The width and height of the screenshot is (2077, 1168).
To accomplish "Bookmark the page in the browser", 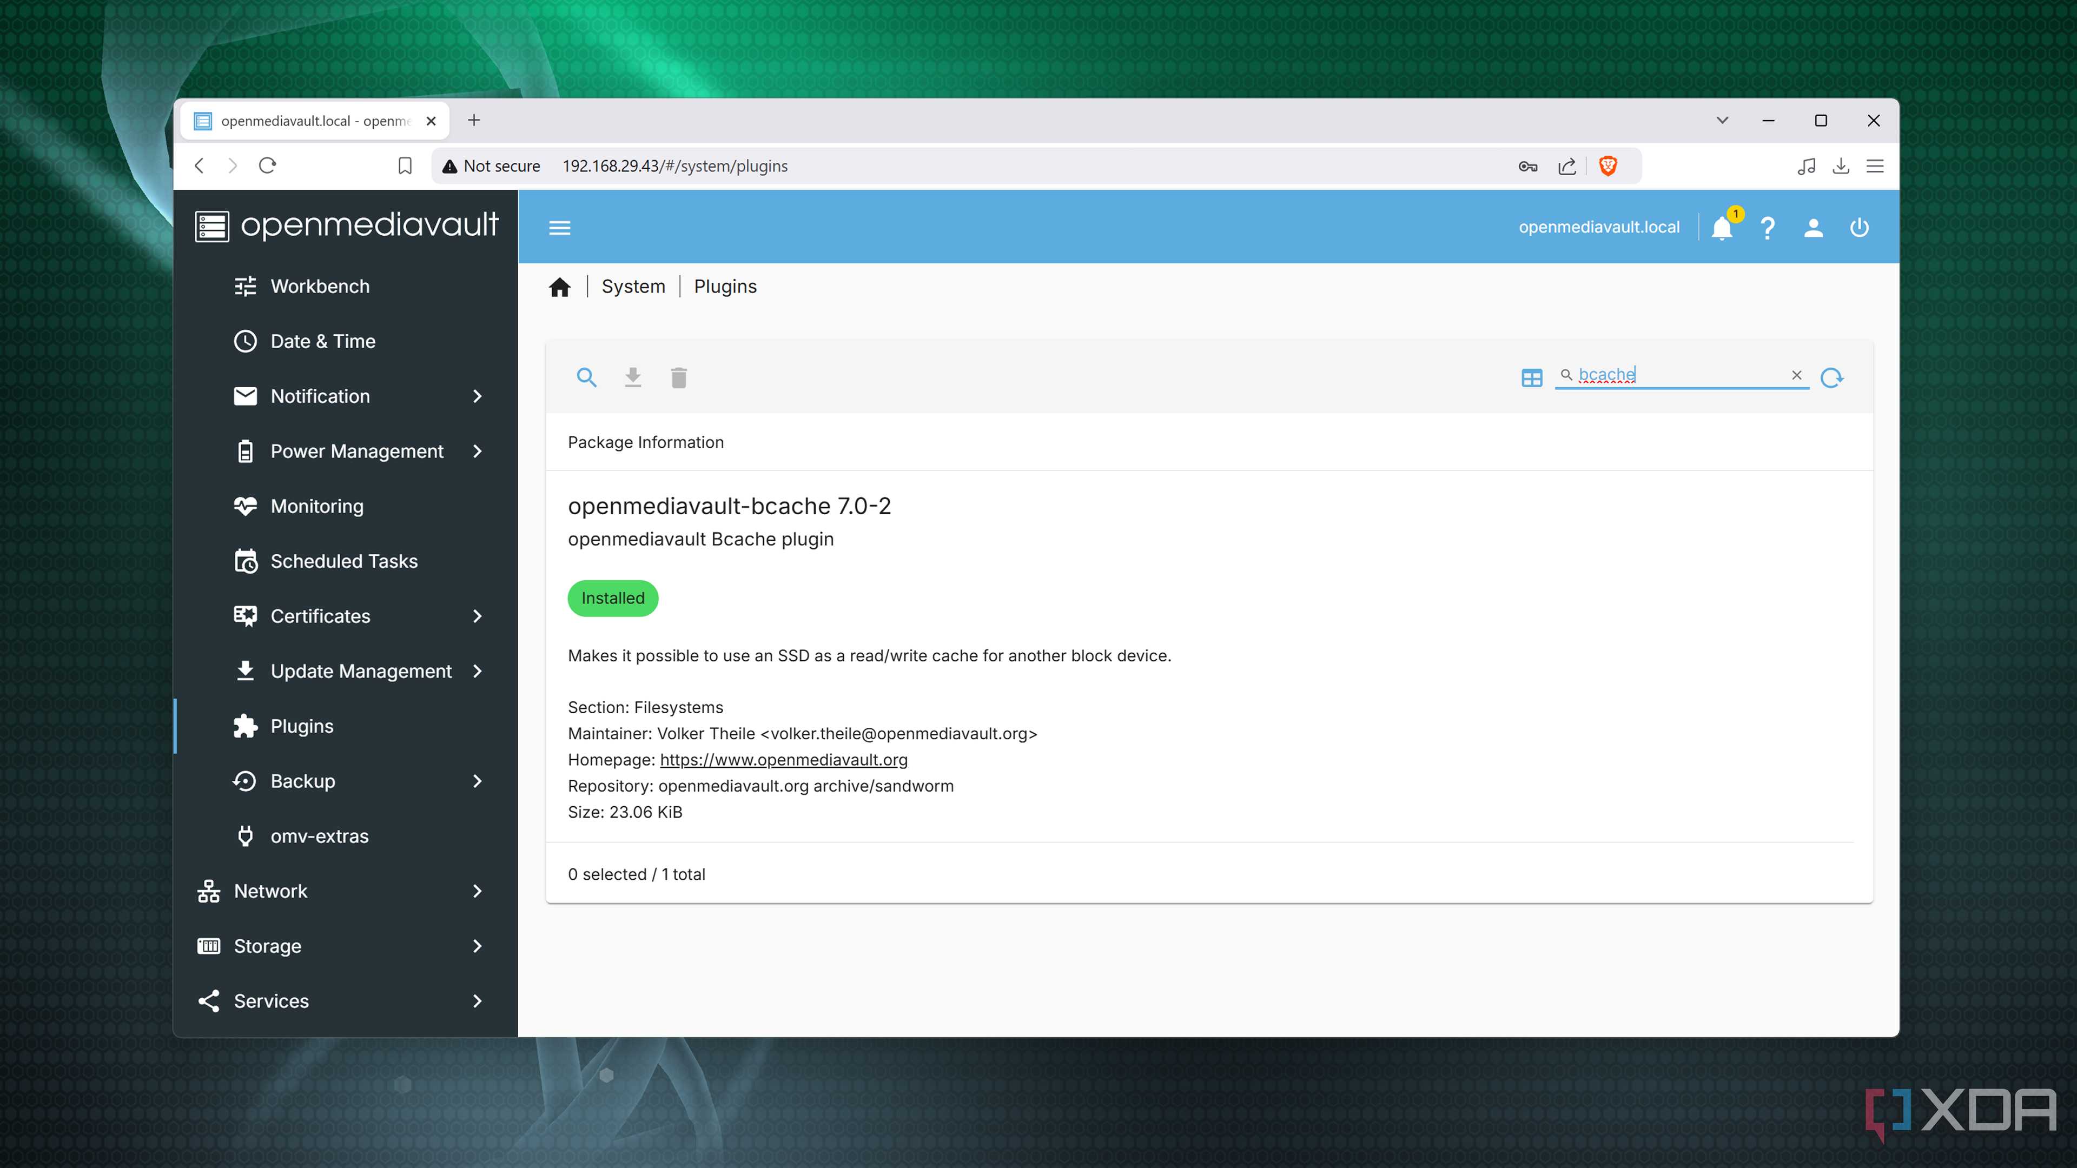I will pyautogui.click(x=405, y=165).
